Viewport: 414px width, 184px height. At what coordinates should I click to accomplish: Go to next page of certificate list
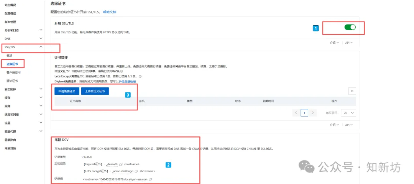[x=313, y=113]
